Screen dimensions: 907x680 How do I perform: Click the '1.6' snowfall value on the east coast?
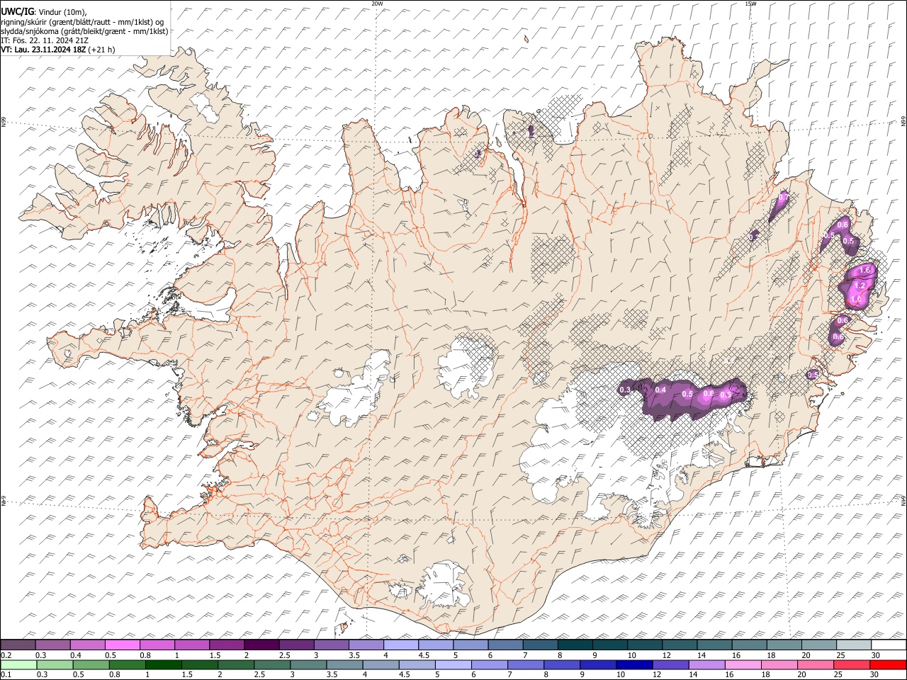(x=864, y=271)
